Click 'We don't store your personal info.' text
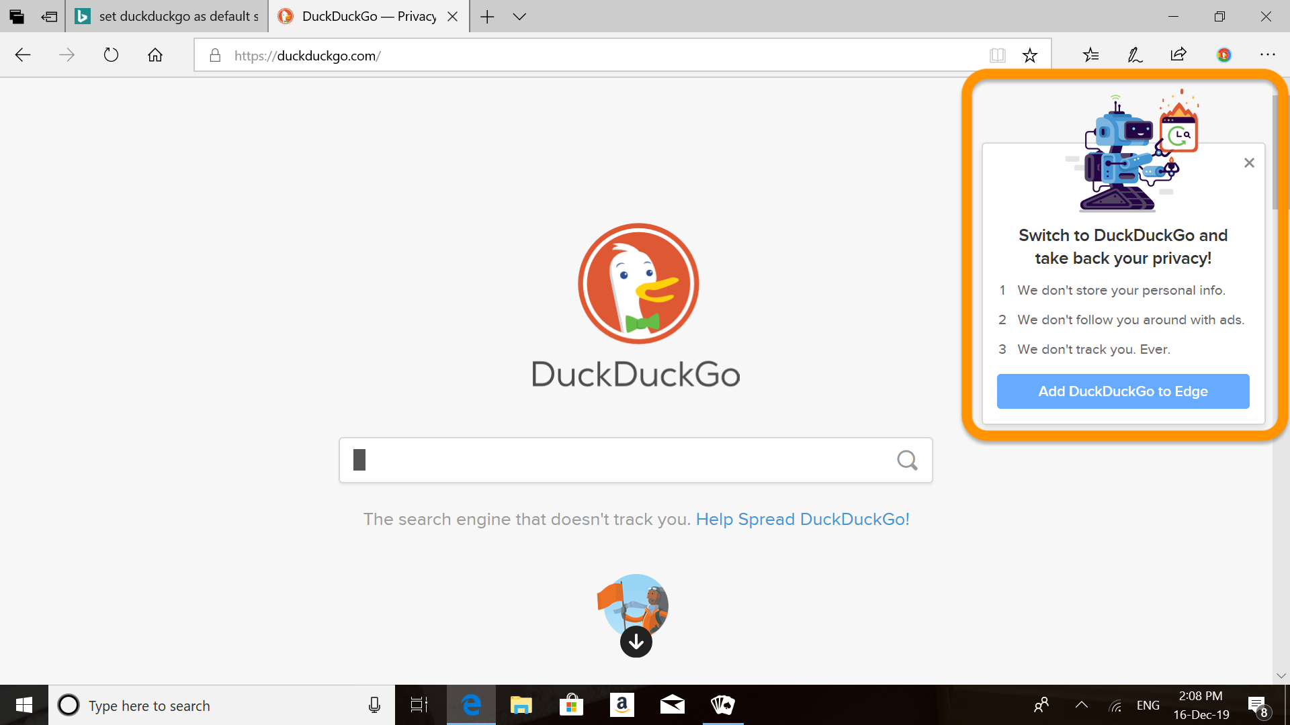Image resolution: width=1290 pixels, height=725 pixels. click(x=1121, y=290)
